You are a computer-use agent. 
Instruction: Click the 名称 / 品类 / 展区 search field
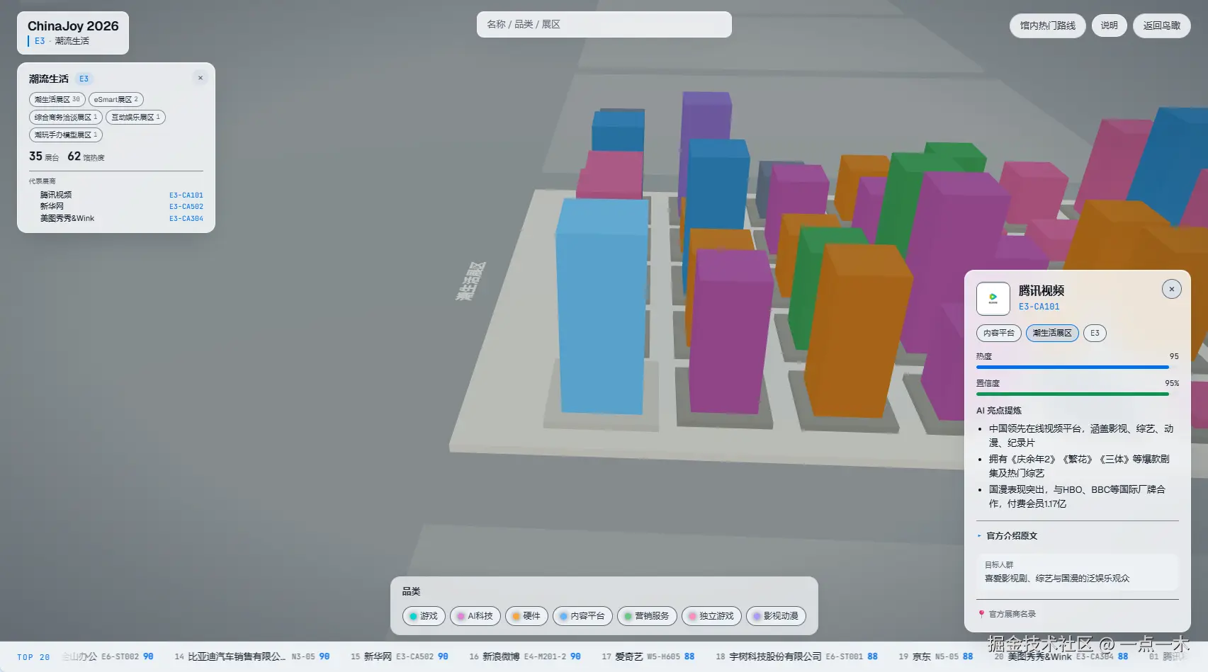pos(604,25)
